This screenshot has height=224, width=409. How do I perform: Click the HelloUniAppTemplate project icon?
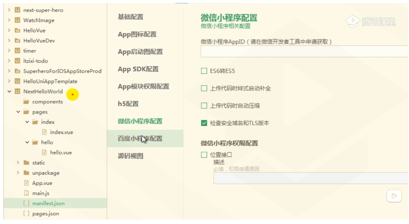(x=18, y=81)
